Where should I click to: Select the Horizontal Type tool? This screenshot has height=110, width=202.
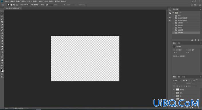tap(2, 52)
